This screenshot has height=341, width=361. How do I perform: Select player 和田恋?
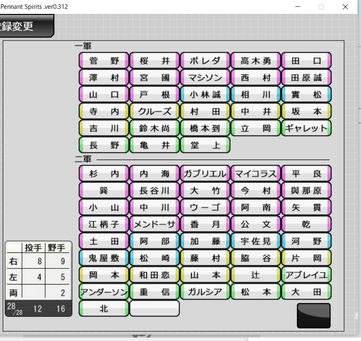click(154, 275)
